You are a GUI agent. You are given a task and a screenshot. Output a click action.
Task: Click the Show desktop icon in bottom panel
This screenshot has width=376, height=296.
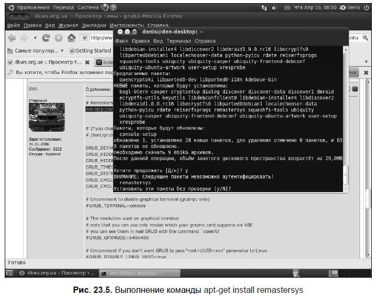[x=10, y=273]
